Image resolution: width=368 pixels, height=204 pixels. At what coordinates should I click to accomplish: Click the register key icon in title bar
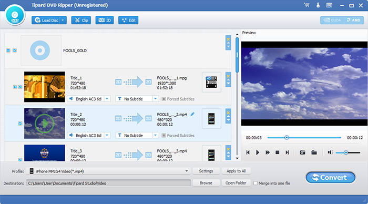coord(318,5)
